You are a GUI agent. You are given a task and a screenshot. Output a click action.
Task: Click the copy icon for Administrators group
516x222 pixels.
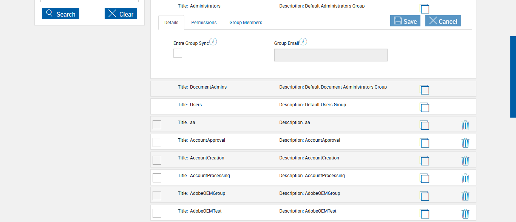pyautogui.click(x=424, y=8)
